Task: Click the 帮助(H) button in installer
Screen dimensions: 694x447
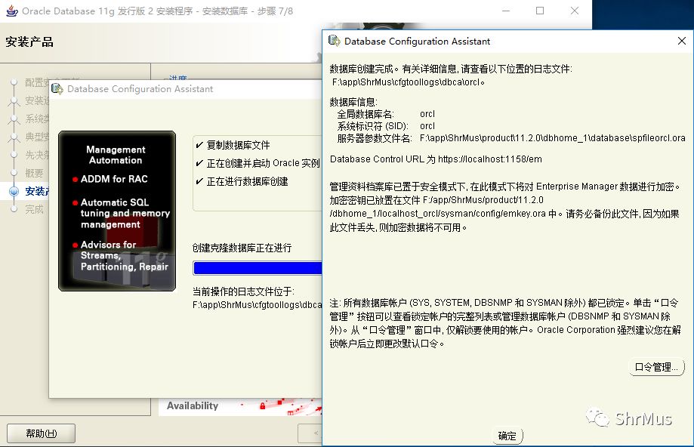Action: [42, 433]
